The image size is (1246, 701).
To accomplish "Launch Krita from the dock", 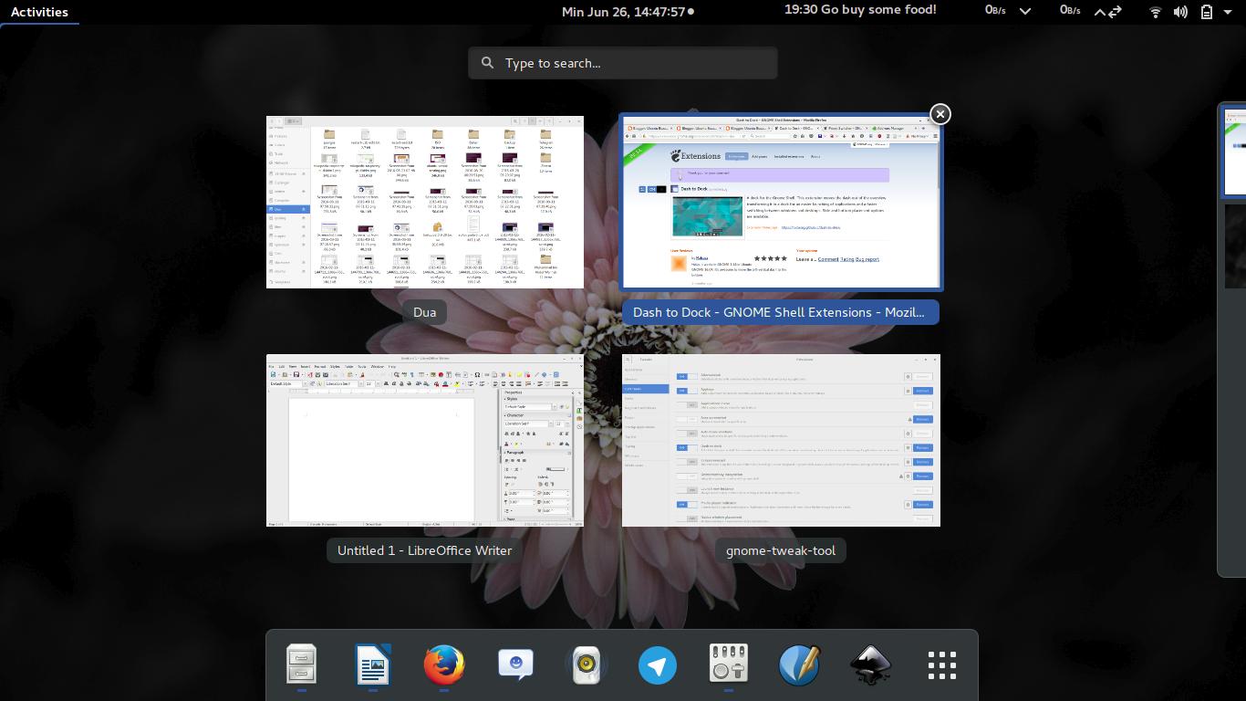I will pyautogui.click(x=799, y=665).
